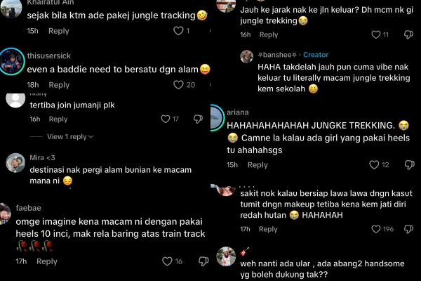This screenshot has width=421, height=281.
Task: Open avatar of the abang2 handsome commenter
Action: tap(226, 256)
